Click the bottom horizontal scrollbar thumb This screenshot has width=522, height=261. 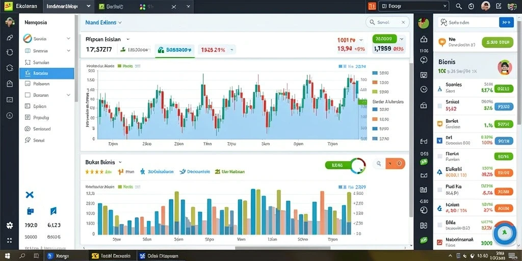[x=283, y=248]
